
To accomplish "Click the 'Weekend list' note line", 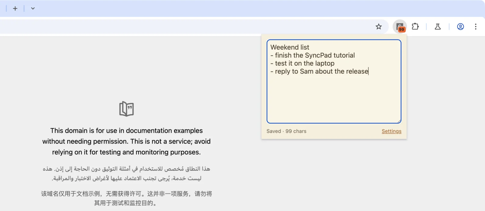I will [290, 47].
